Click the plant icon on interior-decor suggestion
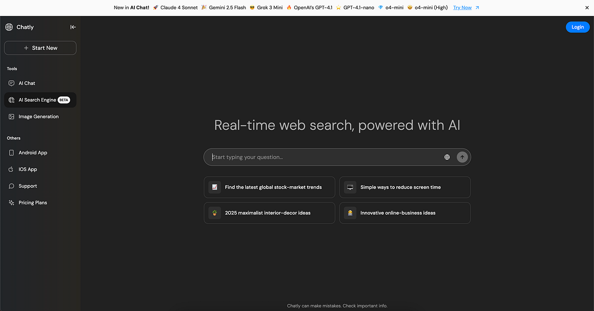This screenshot has width=594, height=311. (x=214, y=213)
